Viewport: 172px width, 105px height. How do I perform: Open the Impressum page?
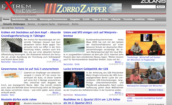pos(63,24)
